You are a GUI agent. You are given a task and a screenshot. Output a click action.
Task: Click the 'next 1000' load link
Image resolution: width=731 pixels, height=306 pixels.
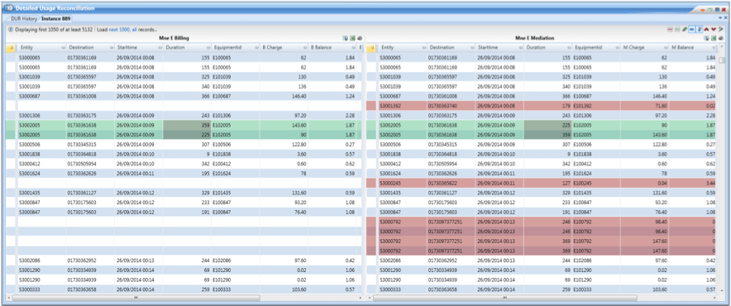tap(119, 30)
